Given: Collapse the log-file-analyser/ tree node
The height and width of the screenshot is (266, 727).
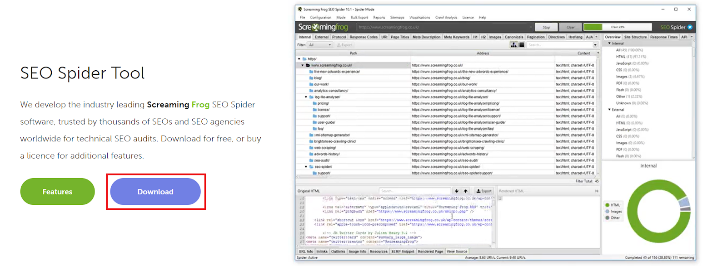Looking at the screenshot, I should pos(306,97).
